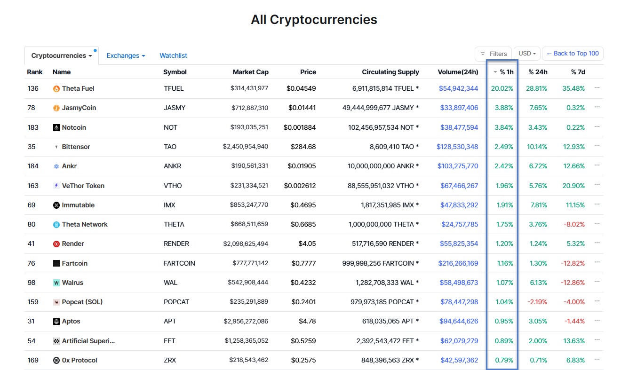This screenshot has height=370, width=621.
Task: Open more options for Aptos row
Action: (x=597, y=321)
